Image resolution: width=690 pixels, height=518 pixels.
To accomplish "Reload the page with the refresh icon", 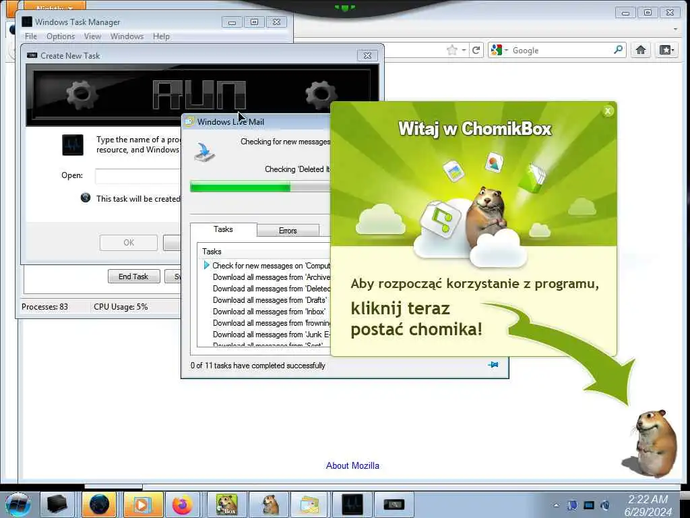I will [x=476, y=50].
